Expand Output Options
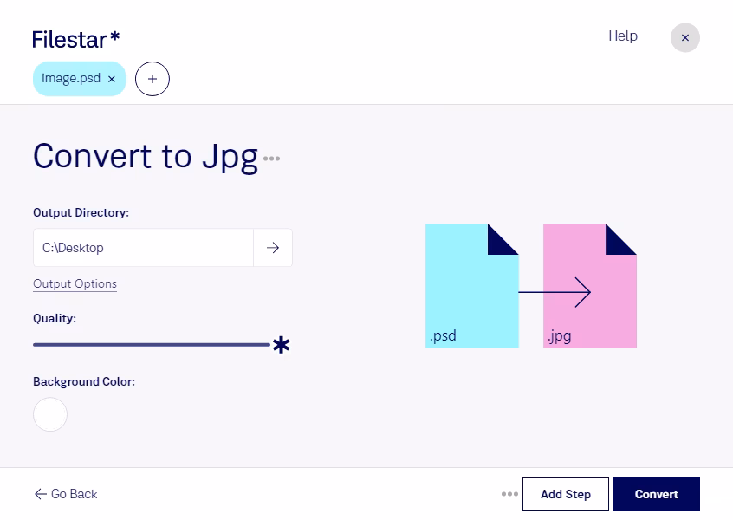This screenshot has height=520, width=733. 75,284
